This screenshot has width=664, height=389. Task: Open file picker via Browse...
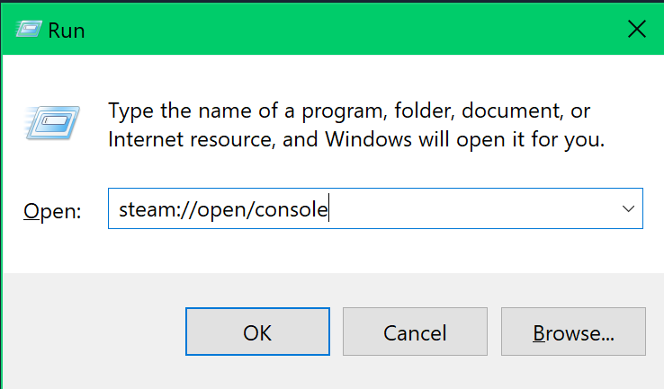coord(573,332)
